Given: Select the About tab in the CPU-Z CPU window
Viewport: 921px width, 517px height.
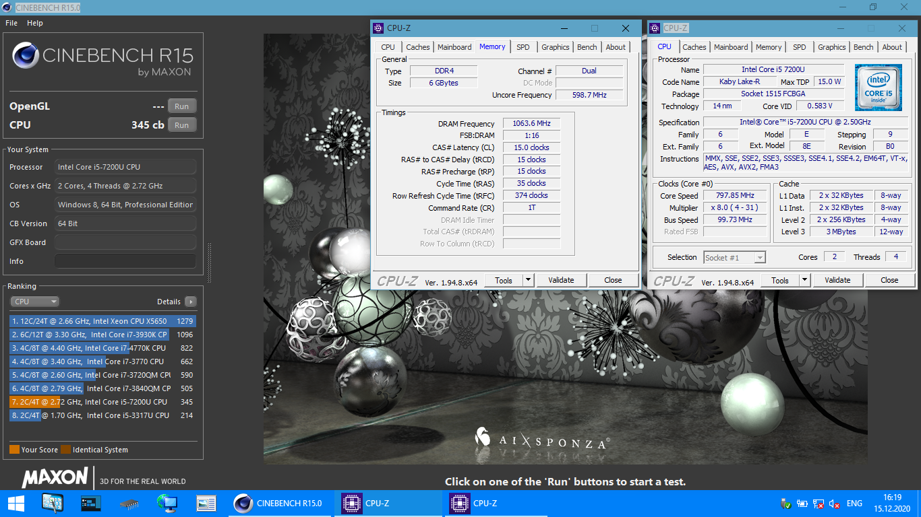Looking at the screenshot, I should pyautogui.click(x=892, y=47).
